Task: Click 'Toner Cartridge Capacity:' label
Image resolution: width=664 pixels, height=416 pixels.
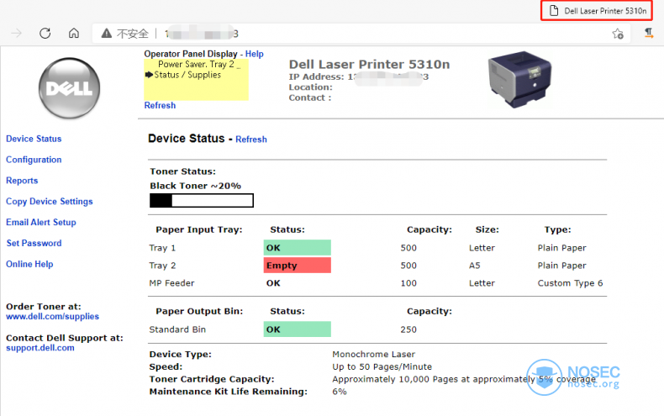Action: click(212, 379)
